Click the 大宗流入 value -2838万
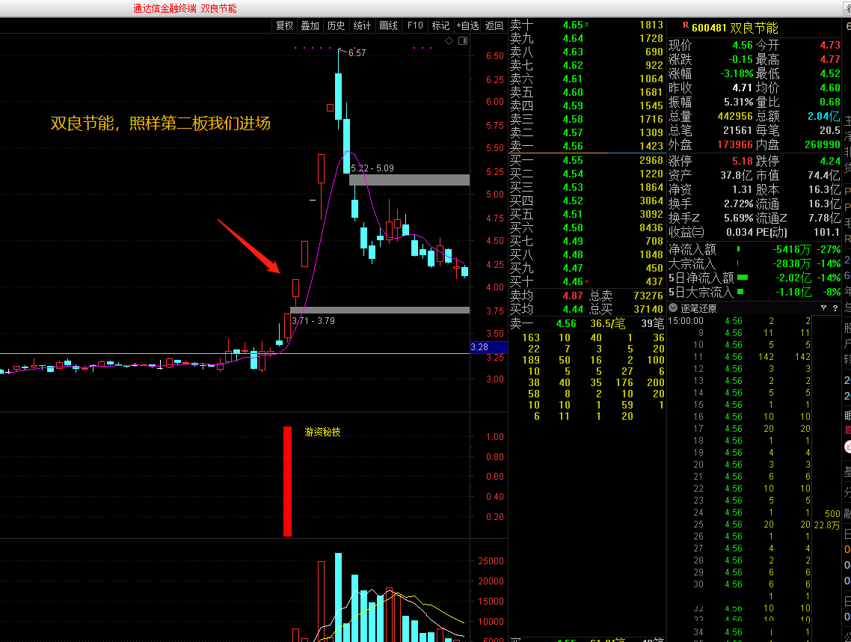Viewport: 851px width, 642px height. (792, 263)
